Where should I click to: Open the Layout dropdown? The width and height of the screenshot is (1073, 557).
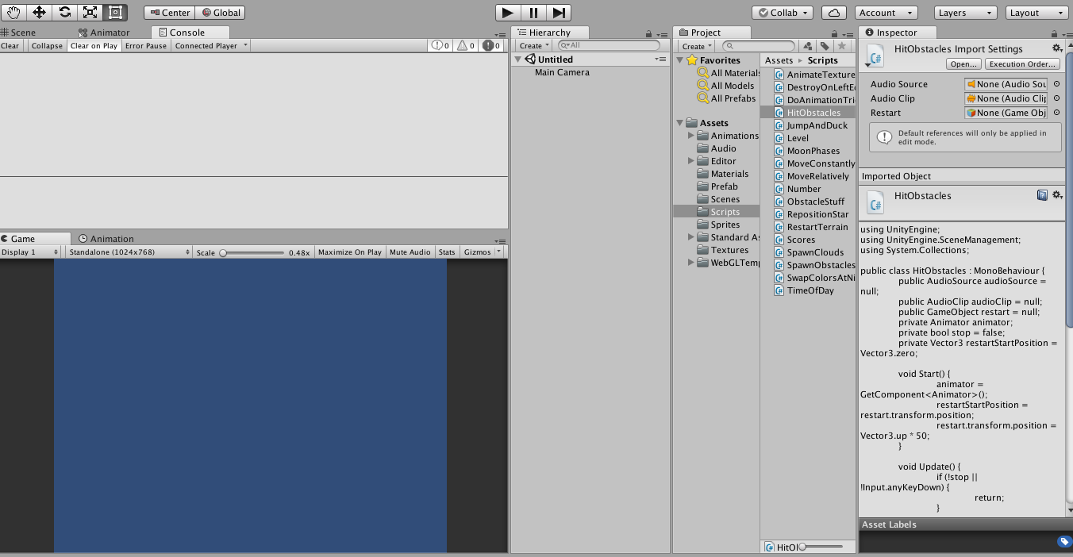click(x=1036, y=13)
